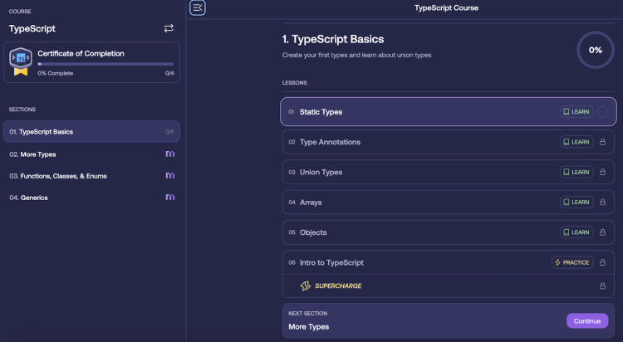Click the 0/4 sections count

[x=169, y=73]
